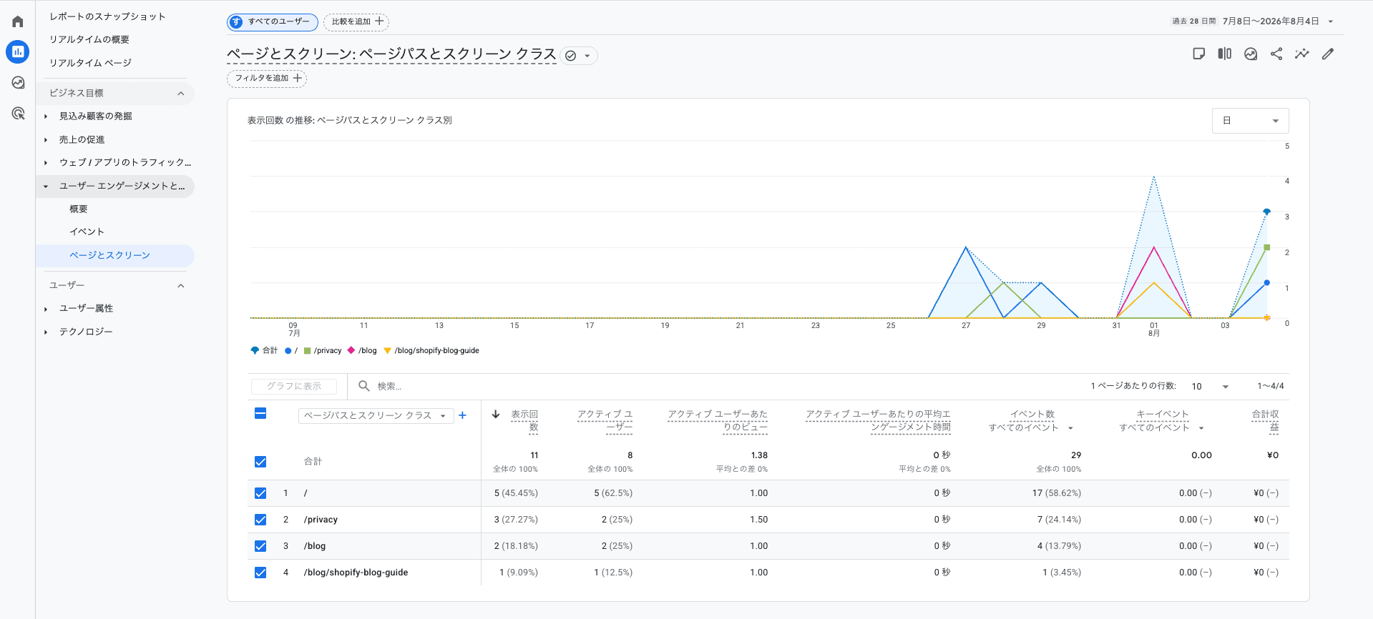Click the /blog pink legend swatch
Image resolution: width=1373 pixels, height=619 pixels.
tap(351, 350)
